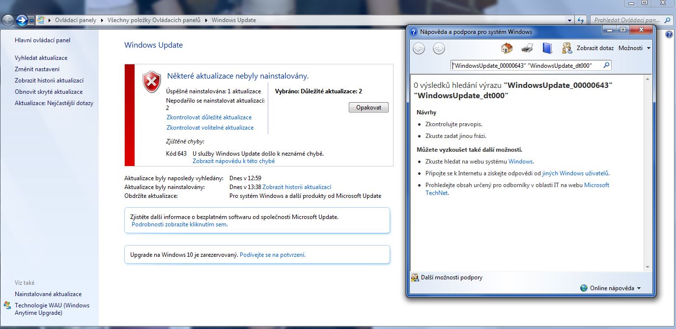Open Nainstalované aktualizace
The width and height of the screenshot is (676, 329).
click(48, 294)
